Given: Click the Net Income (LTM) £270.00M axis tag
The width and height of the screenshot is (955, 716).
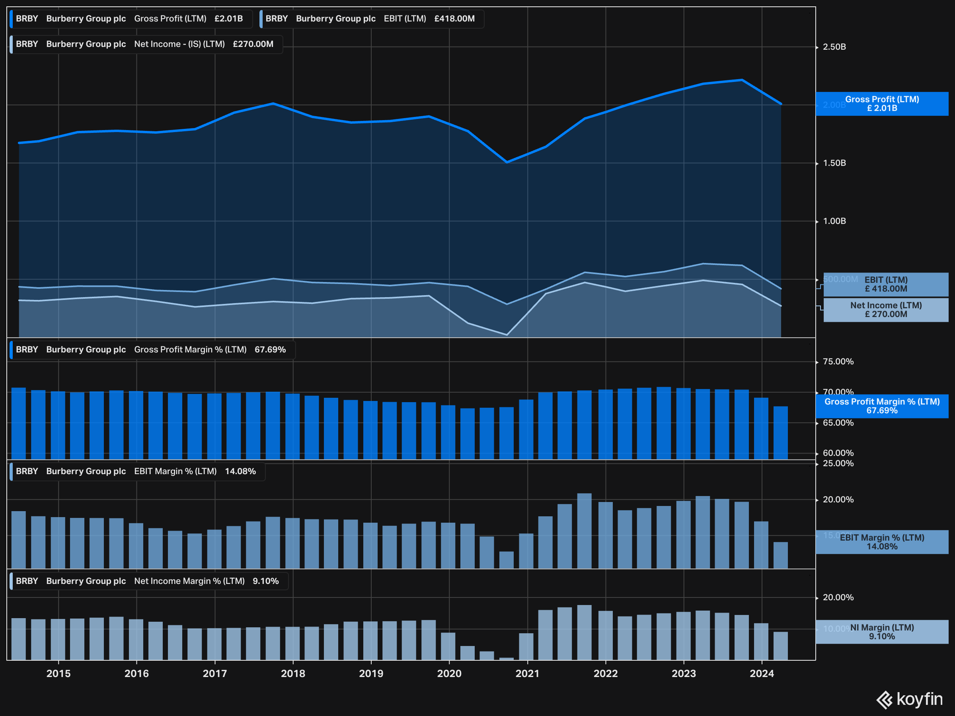Looking at the screenshot, I should pyautogui.click(x=885, y=310).
